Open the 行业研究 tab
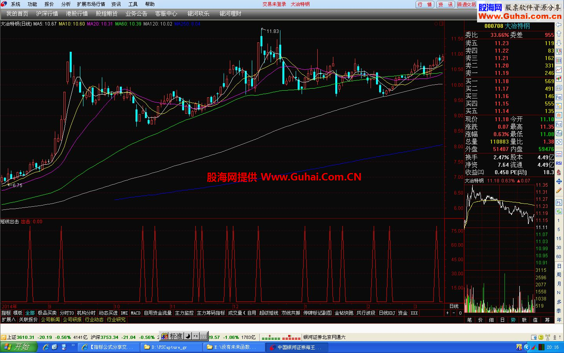The height and width of the screenshot is (353, 564). pos(116,320)
